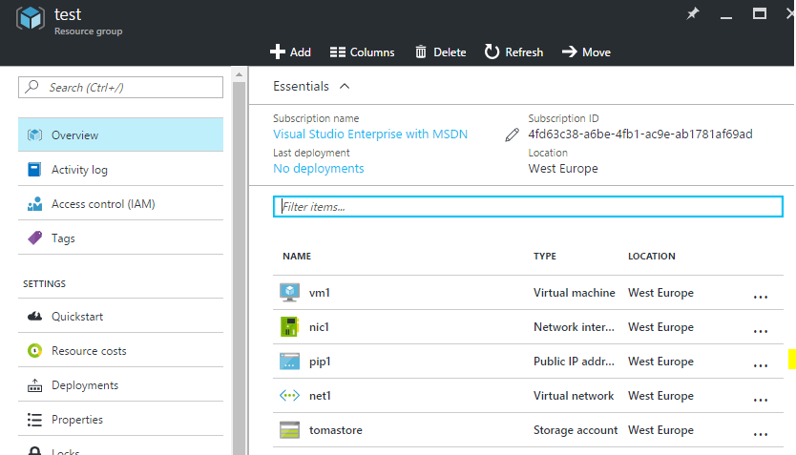Open the Deployments settings item
Viewport: 796px width, 455px height.
coord(121,385)
